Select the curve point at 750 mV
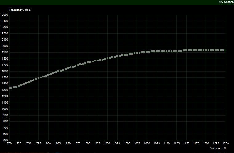 pyautogui.click(x=29, y=82)
